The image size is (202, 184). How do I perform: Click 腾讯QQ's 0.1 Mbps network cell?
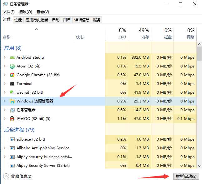click(x=185, y=119)
